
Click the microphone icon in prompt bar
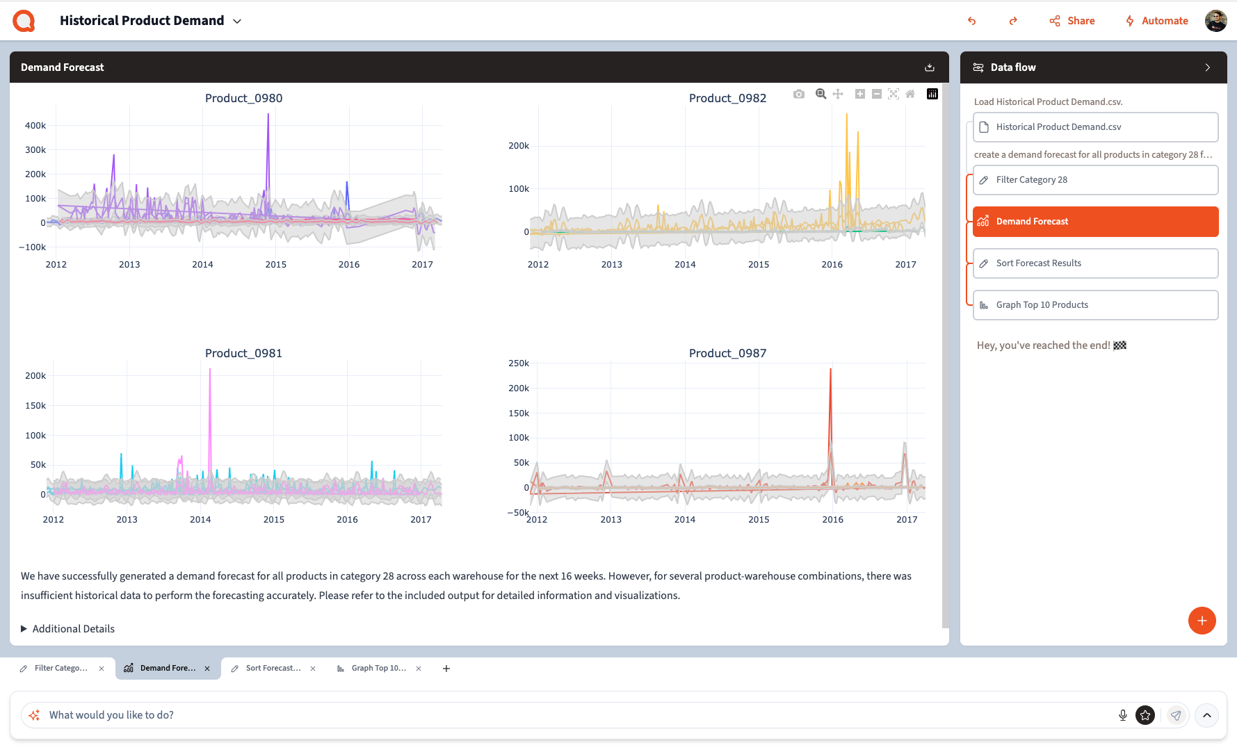coord(1122,715)
